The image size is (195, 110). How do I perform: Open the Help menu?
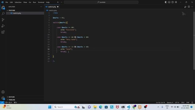pos(48,2)
